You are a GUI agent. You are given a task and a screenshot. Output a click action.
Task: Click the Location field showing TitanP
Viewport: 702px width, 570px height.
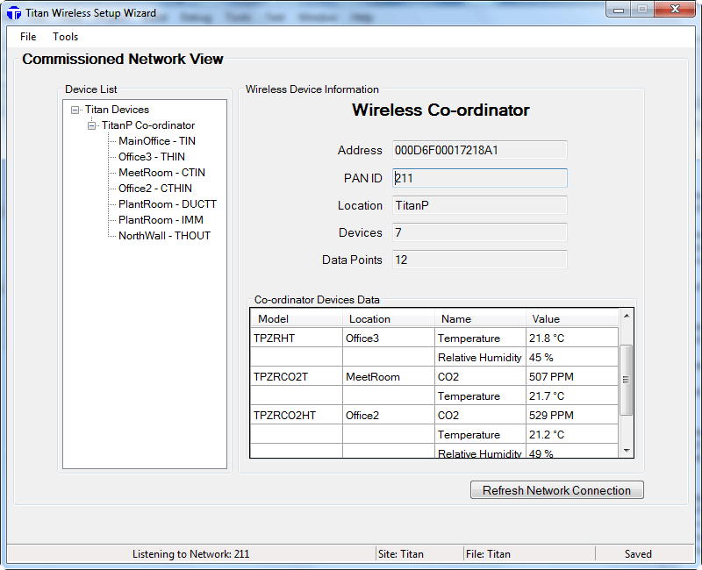(x=479, y=205)
